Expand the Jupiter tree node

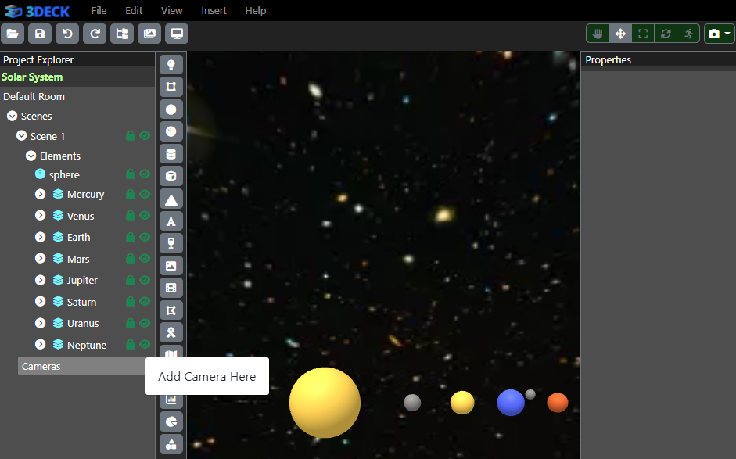pyautogui.click(x=41, y=280)
